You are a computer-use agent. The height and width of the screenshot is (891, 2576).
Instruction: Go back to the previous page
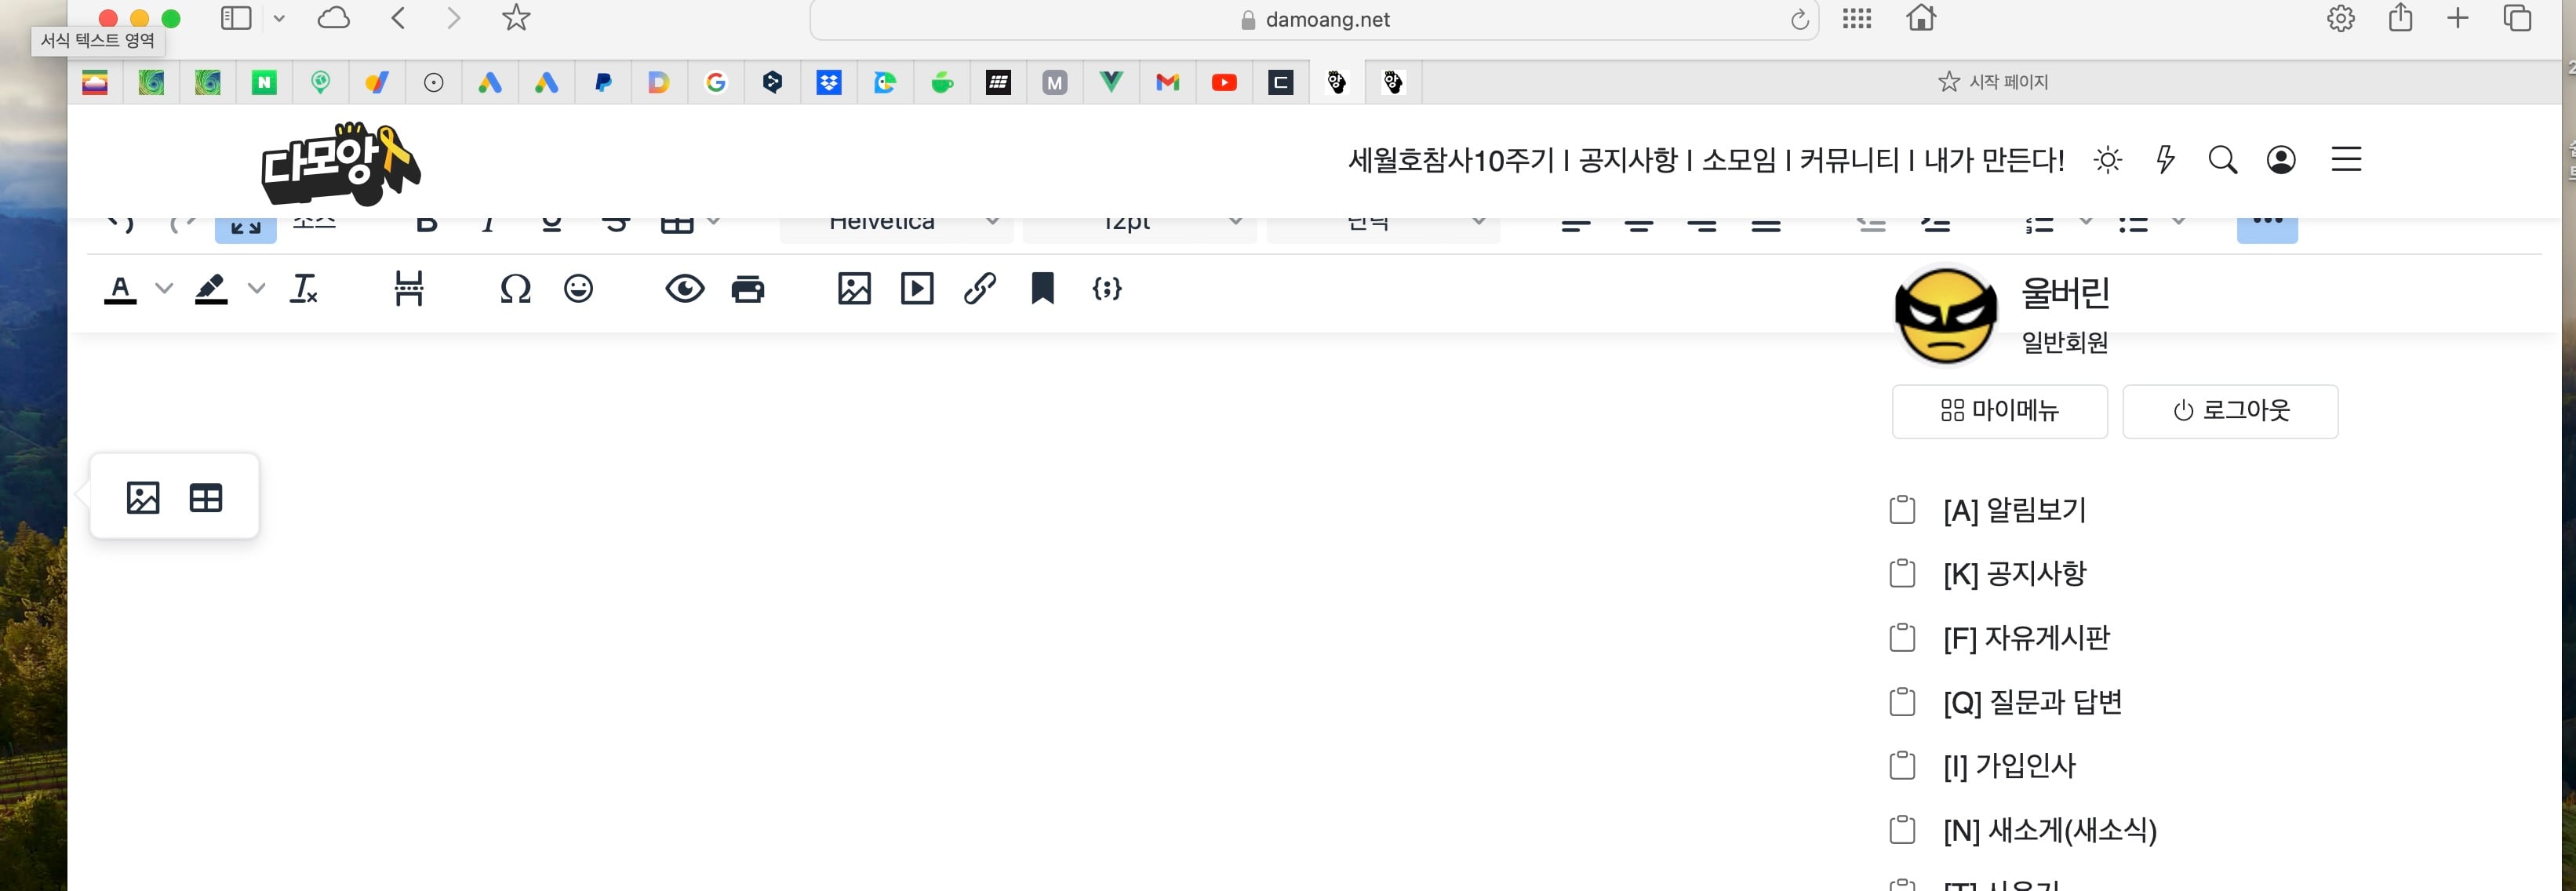[398, 18]
